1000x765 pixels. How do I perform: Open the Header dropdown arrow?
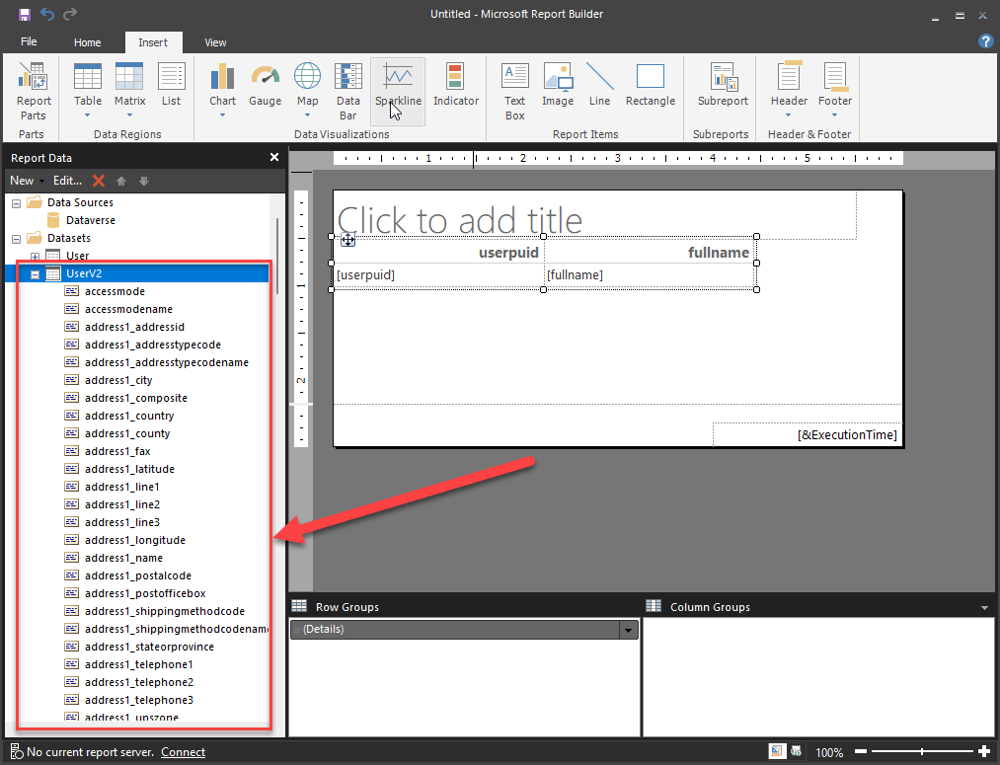point(789,115)
